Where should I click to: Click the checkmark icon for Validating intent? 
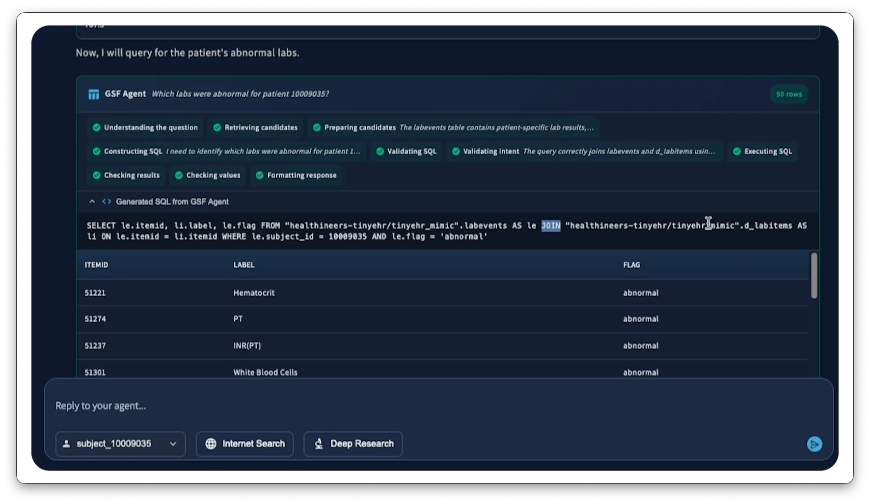[x=456, y=151]
